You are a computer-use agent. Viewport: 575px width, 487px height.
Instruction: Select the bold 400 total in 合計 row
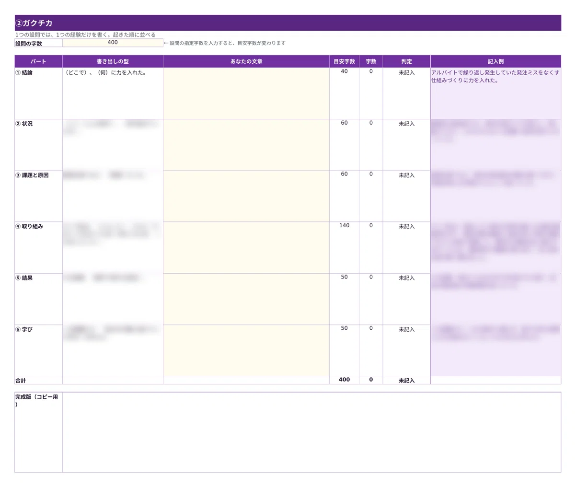coord(344,380)
